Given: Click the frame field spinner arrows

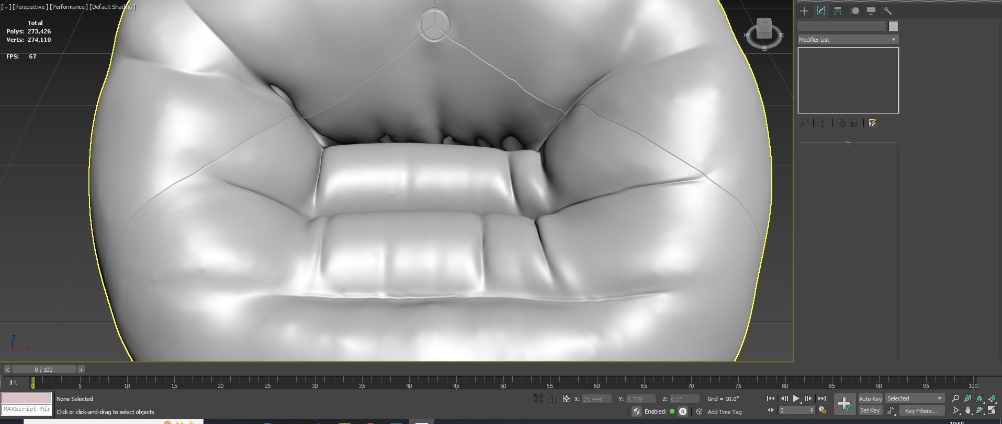Looking at the screenshot, I should [x=812, y=410].
